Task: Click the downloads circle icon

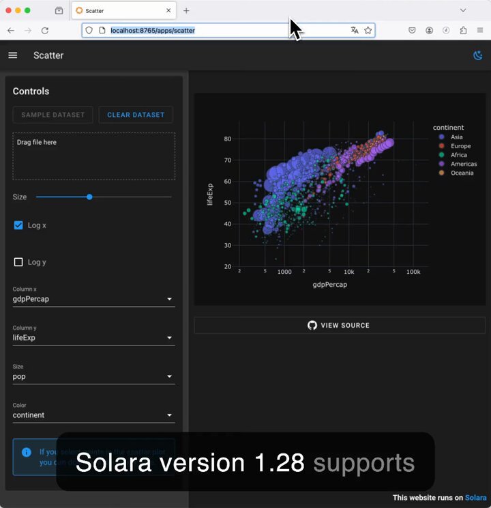Action: 446,30
